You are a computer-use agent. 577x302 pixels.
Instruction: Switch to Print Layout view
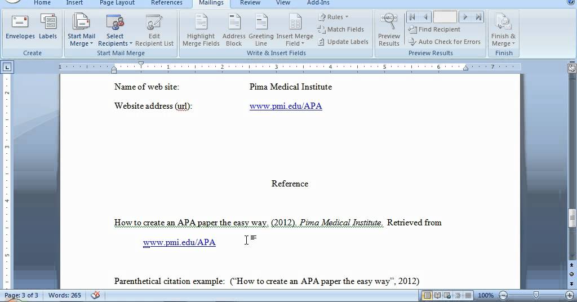[427, 295]
